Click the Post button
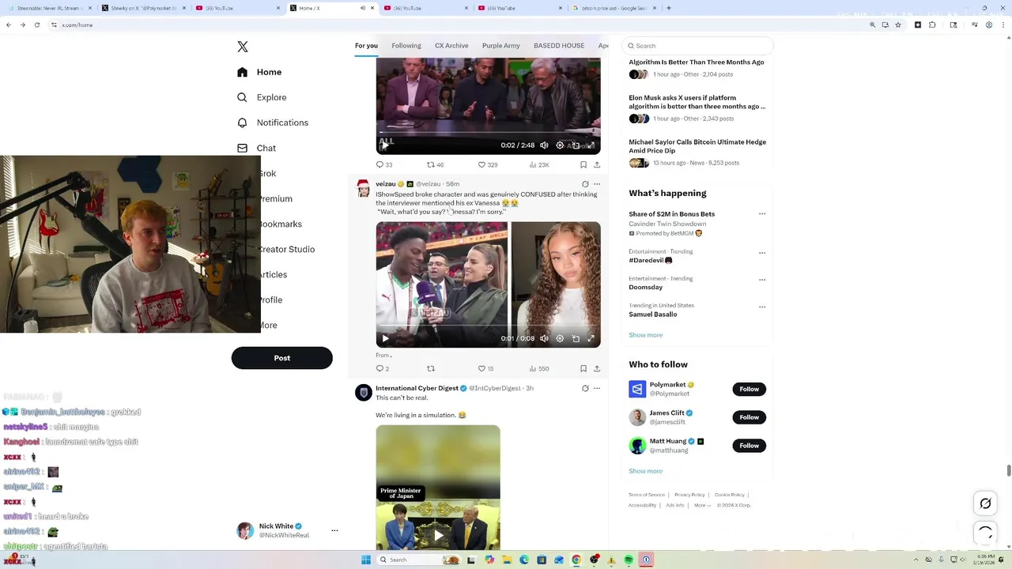 (x=281, y=358)
